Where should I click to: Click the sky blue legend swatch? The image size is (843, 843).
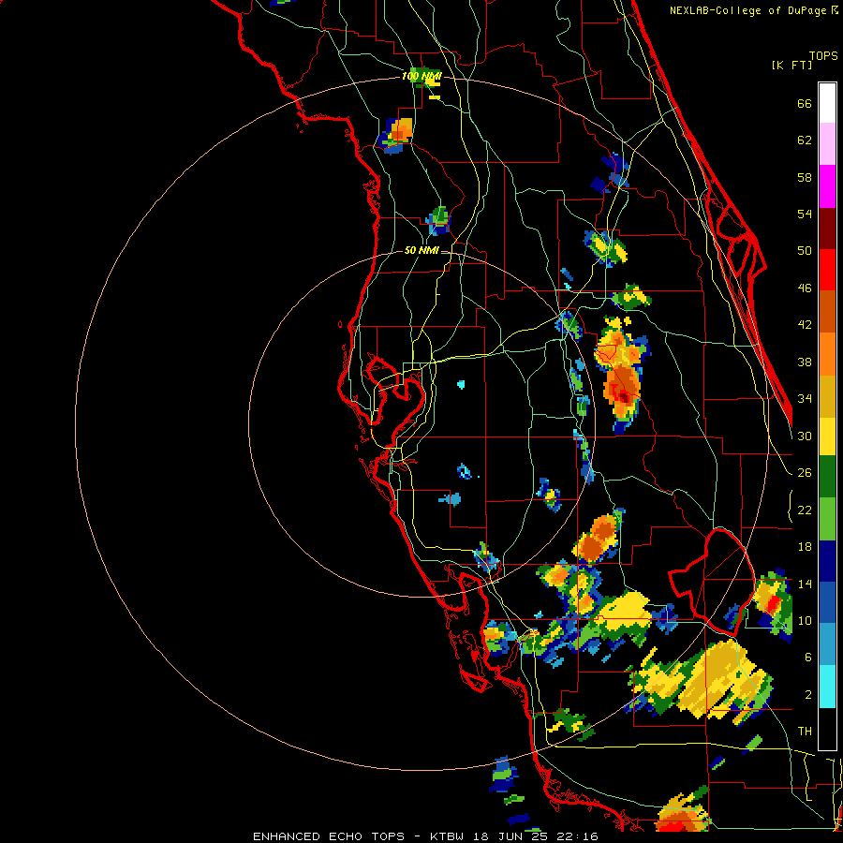[x=827, y=644]
